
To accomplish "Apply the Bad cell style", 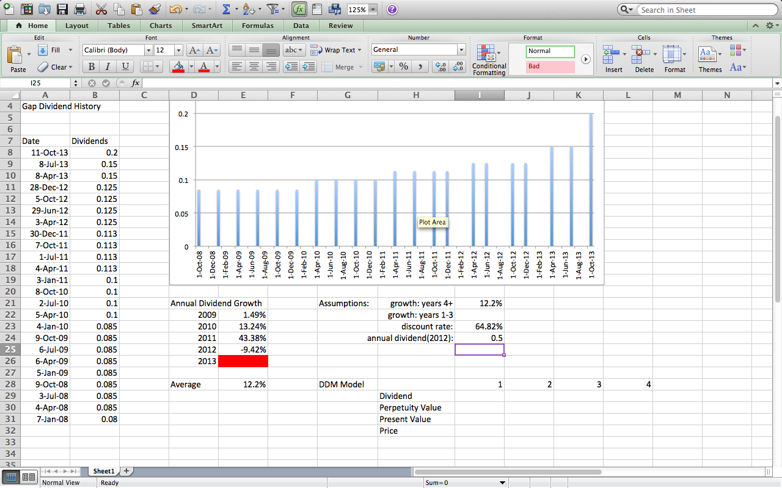I will pos(550,66).
